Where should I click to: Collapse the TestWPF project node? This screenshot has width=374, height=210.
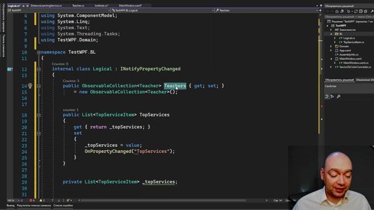click(327, 26)
